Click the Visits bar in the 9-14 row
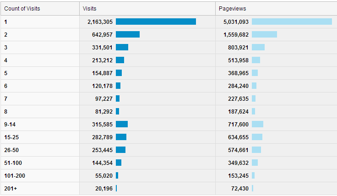This screenshot has height=196, width=337. [122, 124]
